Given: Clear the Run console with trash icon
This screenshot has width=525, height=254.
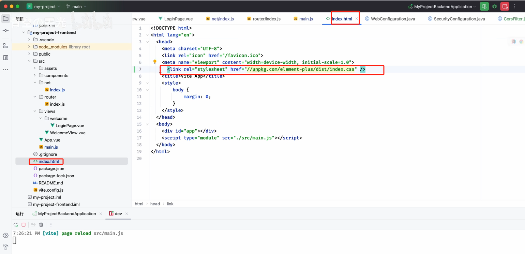Looking at the screenshot, I should point(41,225).
